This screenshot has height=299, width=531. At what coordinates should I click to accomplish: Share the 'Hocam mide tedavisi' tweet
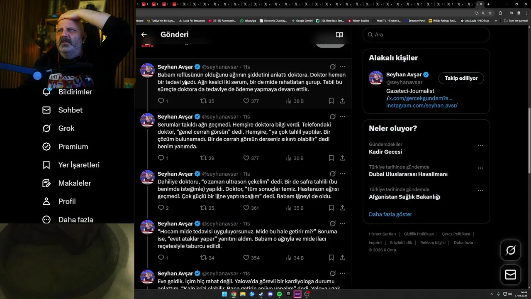click(x=343, y=258)
